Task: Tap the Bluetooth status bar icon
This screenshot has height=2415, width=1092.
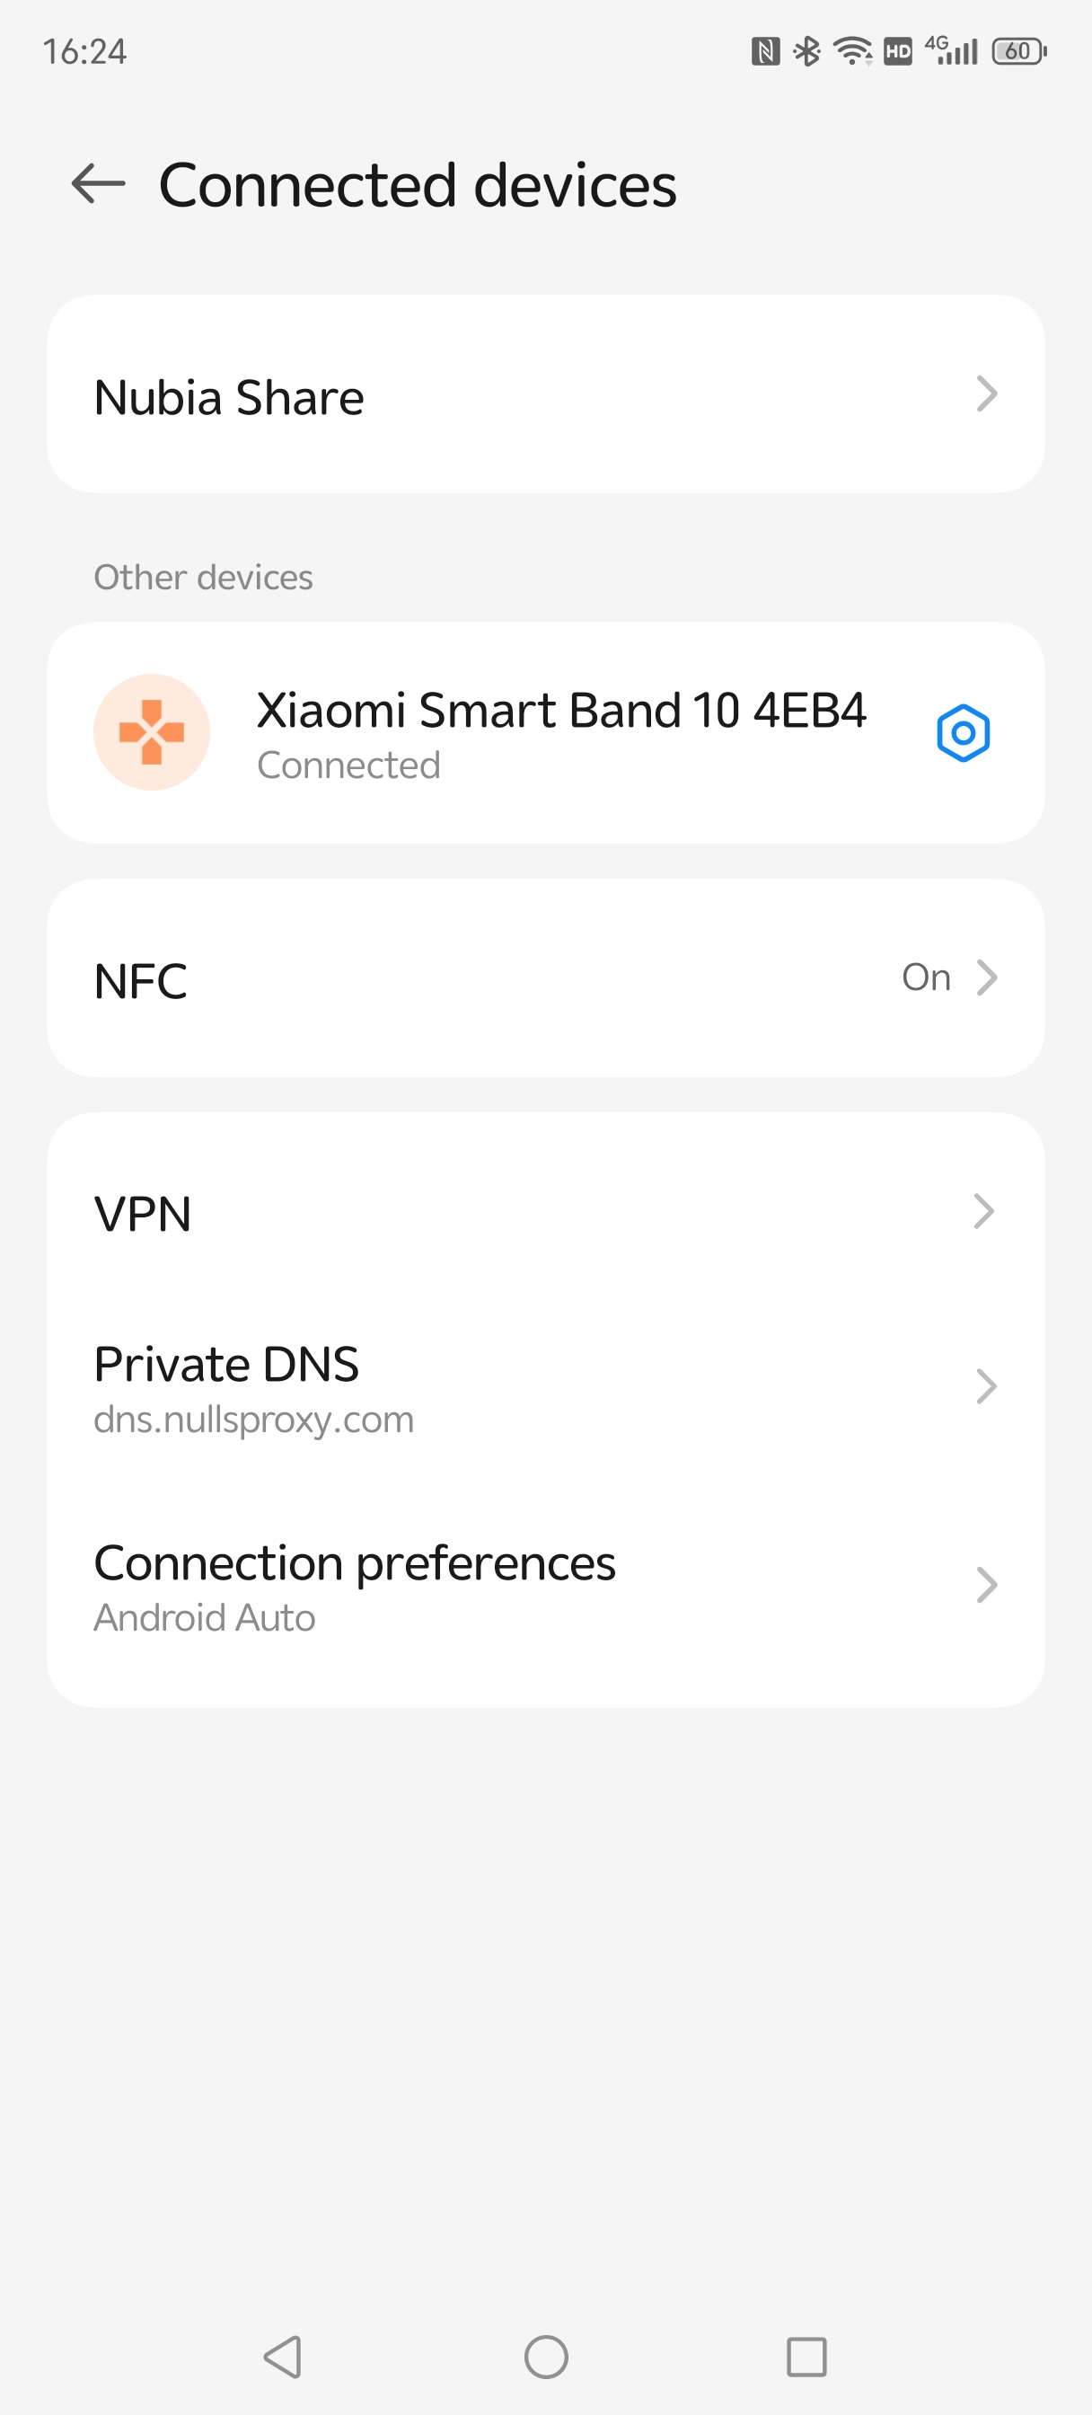Action: pyautogui.click(x=806, y=50)
